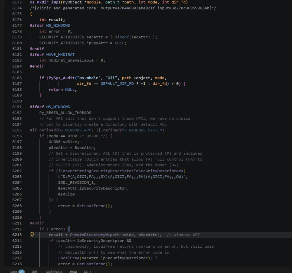This screenshot has width=292, height=273.
Task: Click the L"D:P(A;OICI;FA;;;SY)..." SDDL string
Action: click(x=122, y=176)
